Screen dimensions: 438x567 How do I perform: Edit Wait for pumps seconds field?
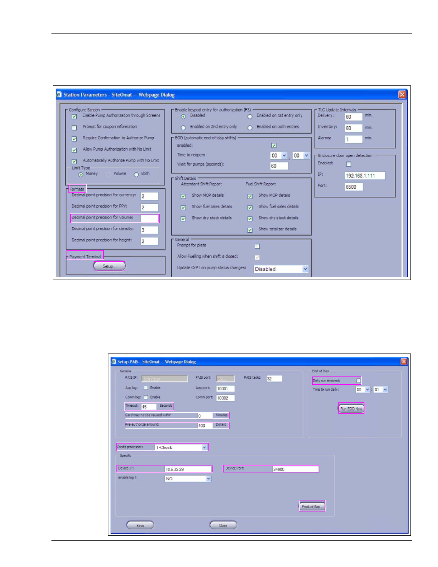279,166
